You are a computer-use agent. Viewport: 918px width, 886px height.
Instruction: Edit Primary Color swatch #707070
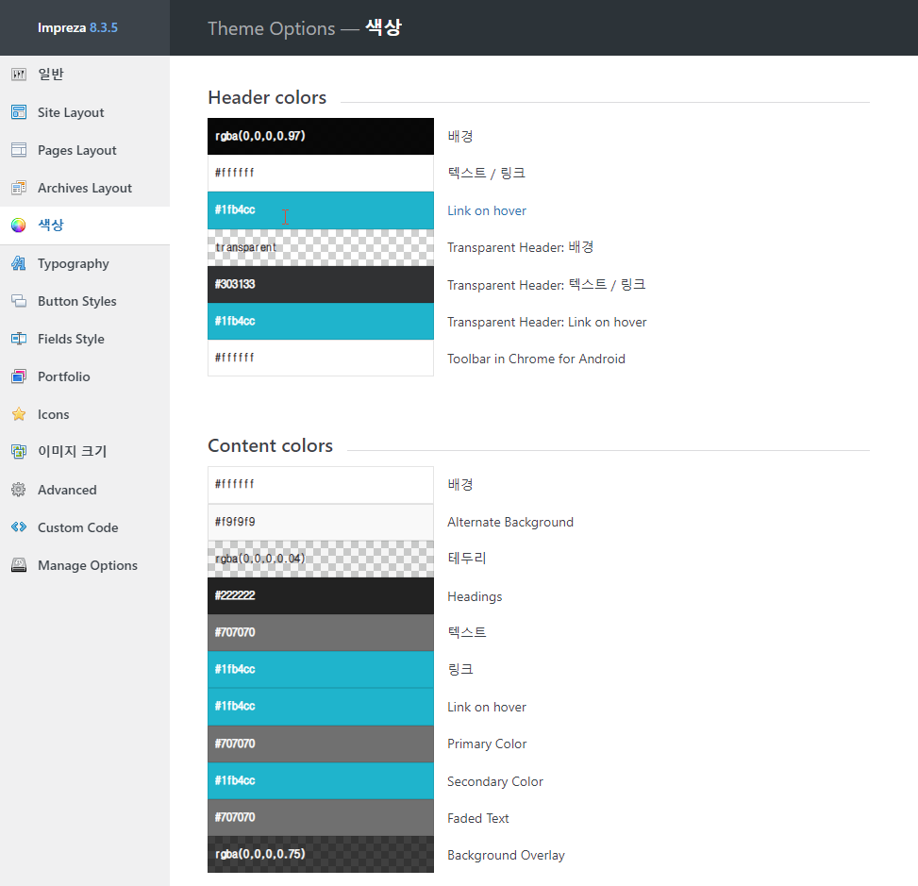click(x=320, y=744)
